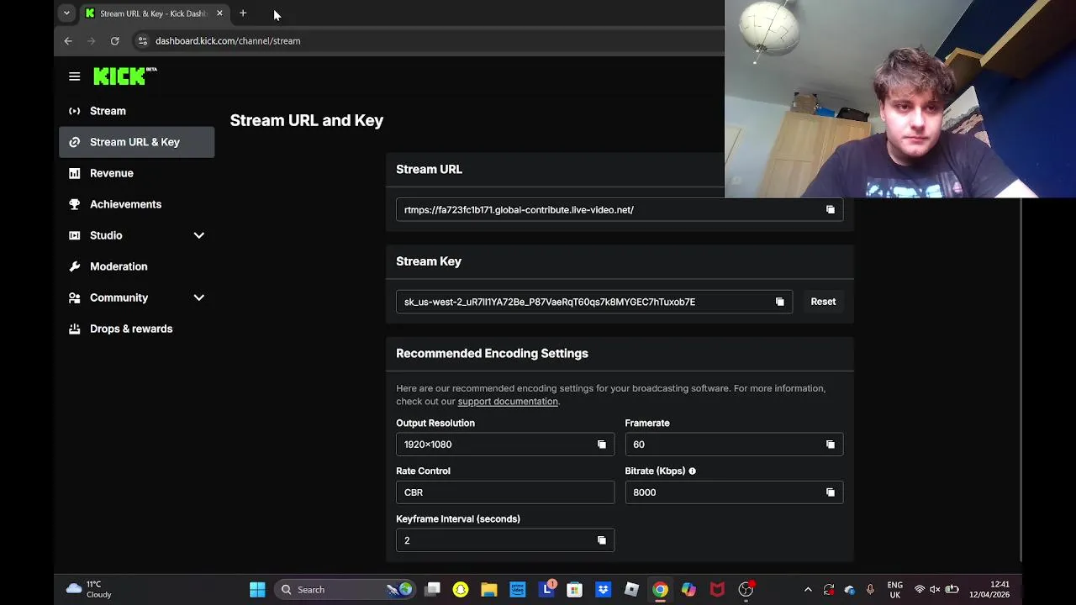Image resolution: width=1076 pixels, height=605 pixels.
Task: Copy the Stream Key
Action: [780, 302]
